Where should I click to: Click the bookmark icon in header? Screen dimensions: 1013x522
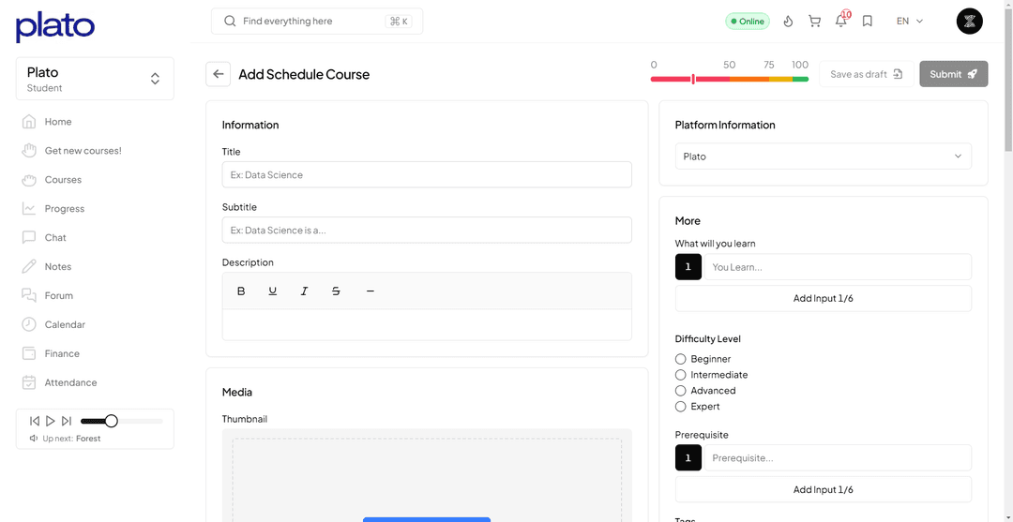pyautogui.click(x=868, y=21)
